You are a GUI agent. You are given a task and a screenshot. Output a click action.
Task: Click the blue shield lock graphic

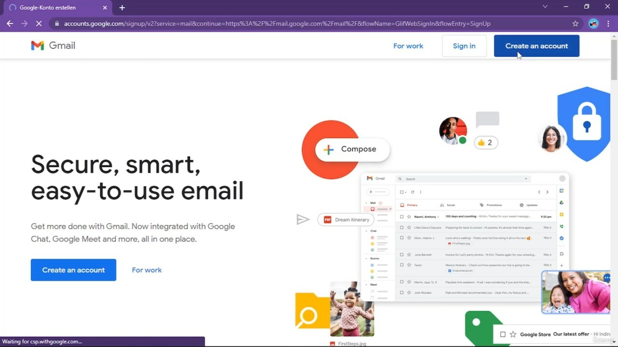(584, 124)
